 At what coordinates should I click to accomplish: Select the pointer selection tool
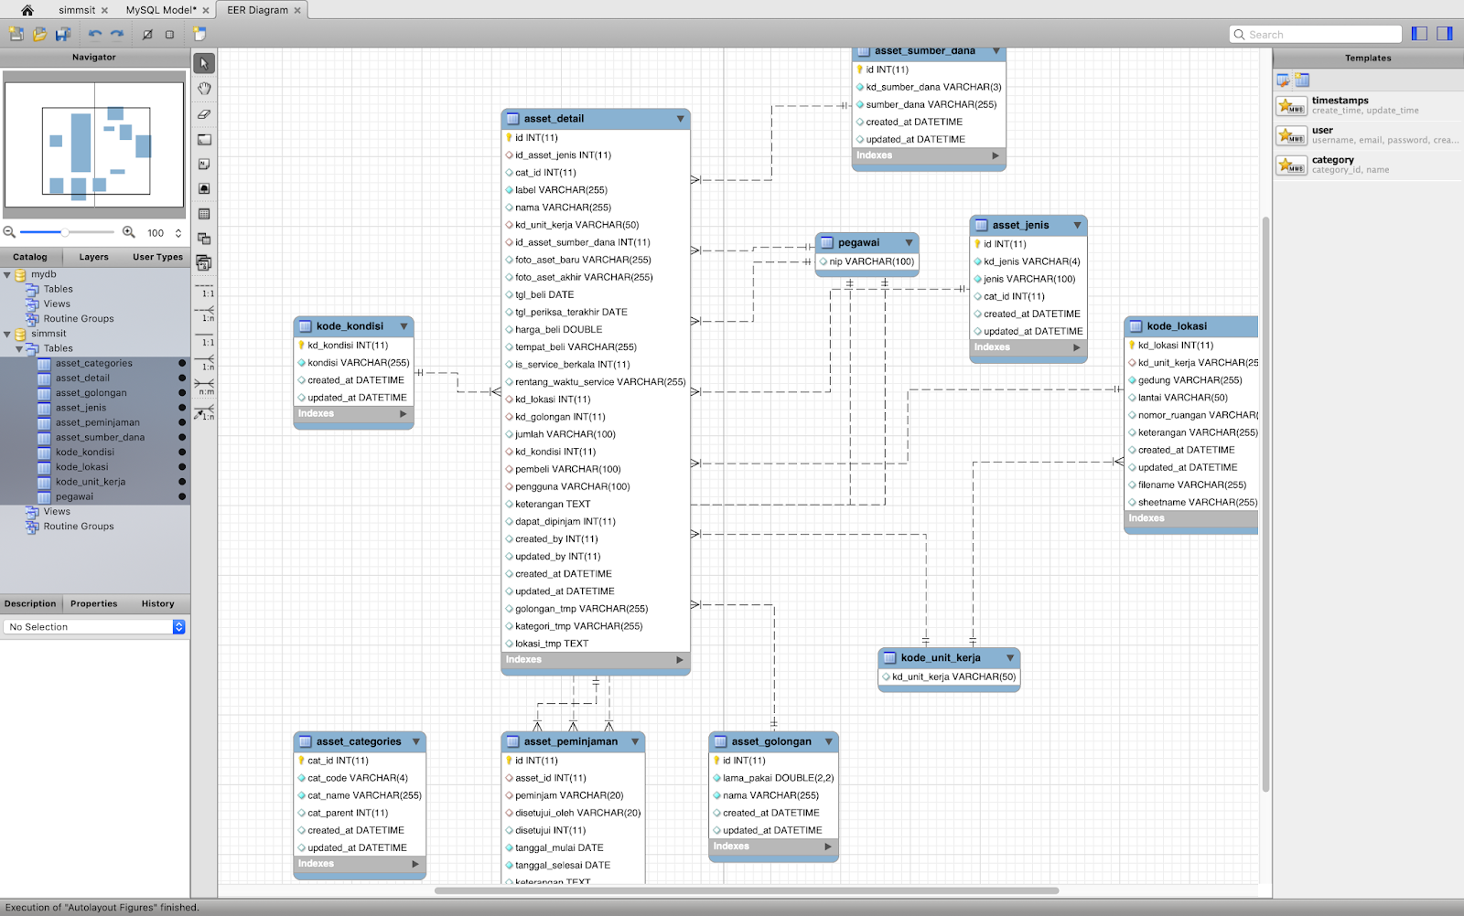(204, 63)
